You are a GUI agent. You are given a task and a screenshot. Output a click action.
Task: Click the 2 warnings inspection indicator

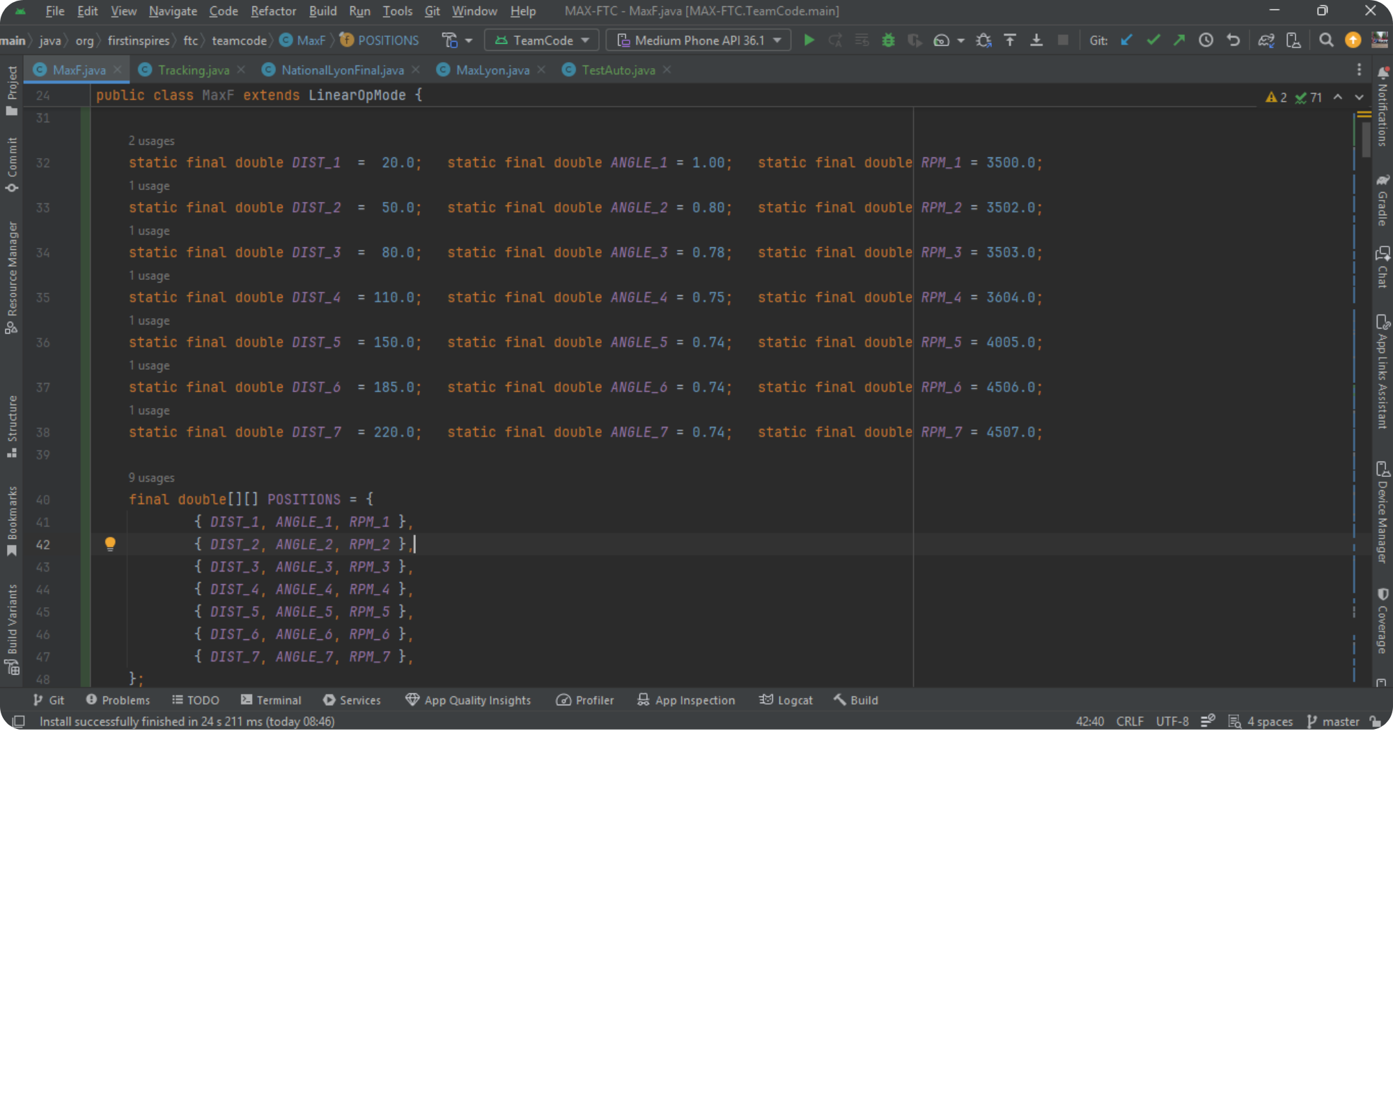tap(1277, 97)
